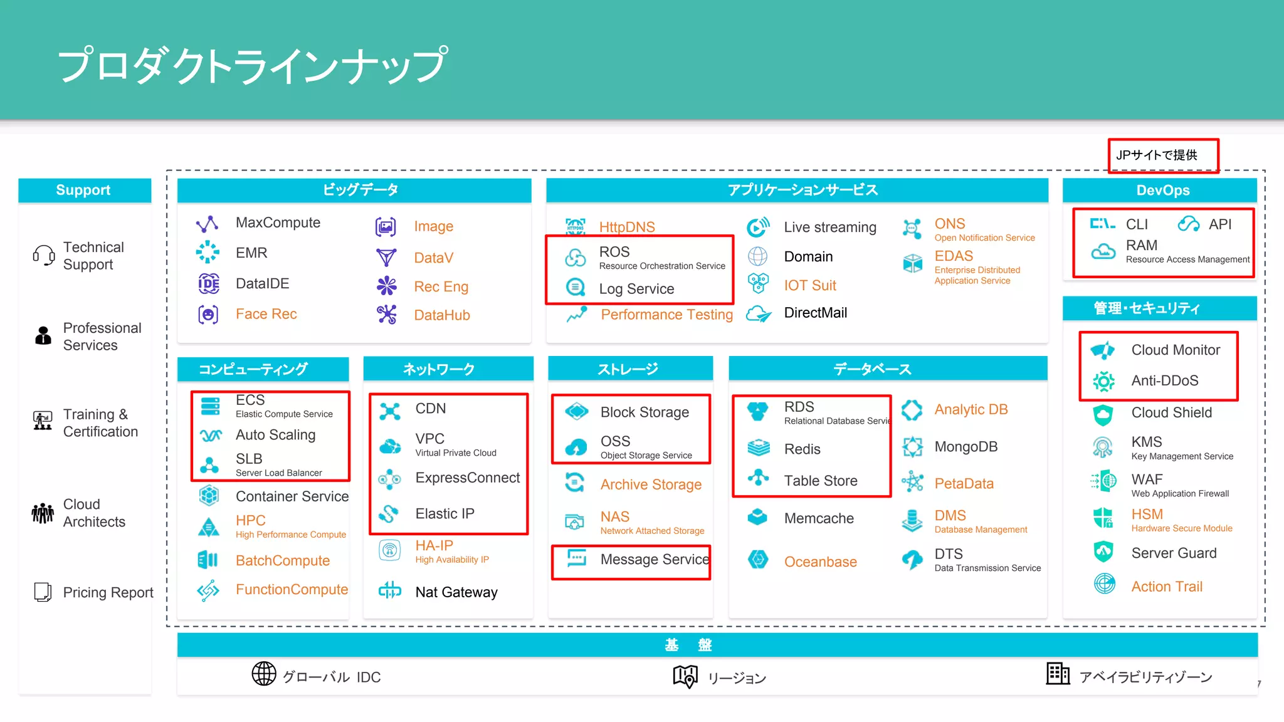Click the グローバル IDC globe icon

coord(264,674)
